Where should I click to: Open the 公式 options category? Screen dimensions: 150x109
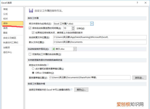pyautogui.click(x=5, y=14)
